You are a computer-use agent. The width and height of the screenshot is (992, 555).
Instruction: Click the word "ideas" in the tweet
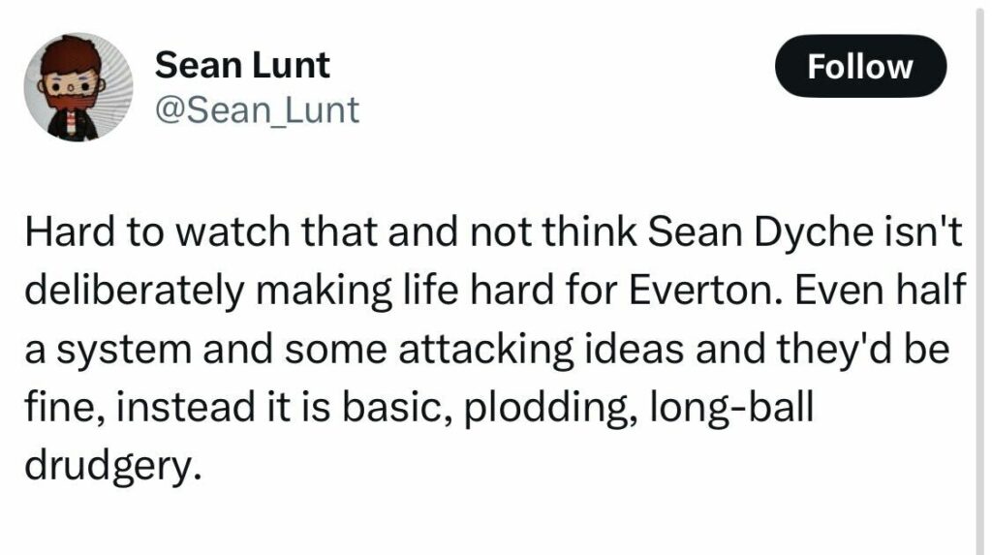click(x=634, y=348)
